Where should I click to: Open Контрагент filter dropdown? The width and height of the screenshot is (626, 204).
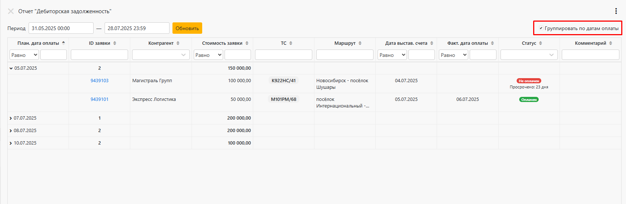(161, 55)
